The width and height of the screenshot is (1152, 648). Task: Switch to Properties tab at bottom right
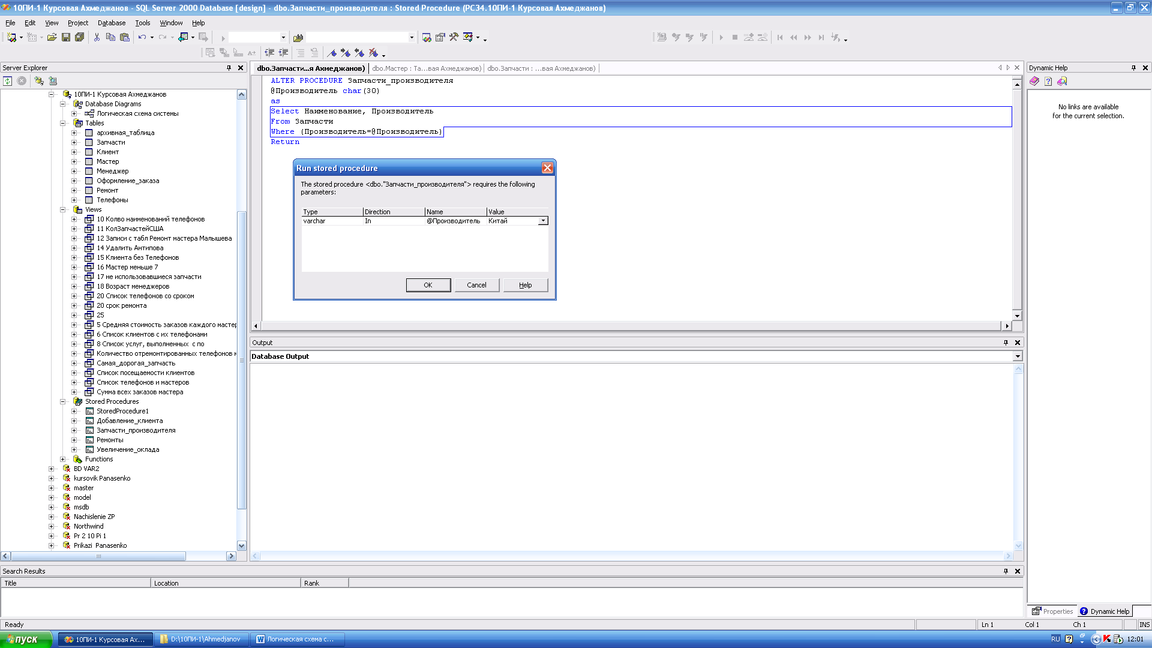coord(1052,611)
